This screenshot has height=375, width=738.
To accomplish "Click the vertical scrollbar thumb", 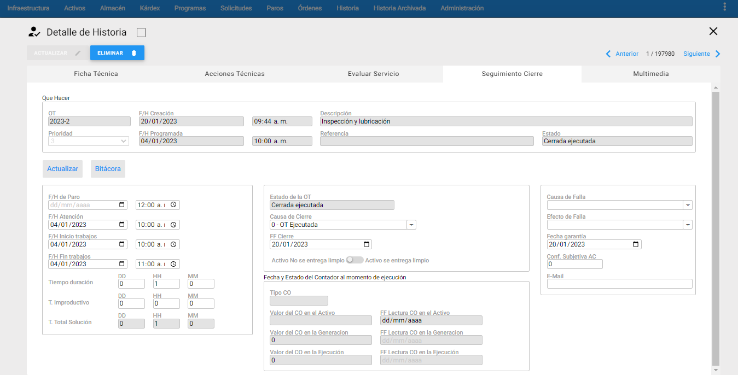I will pyautogui.click(x=716, y=228).
